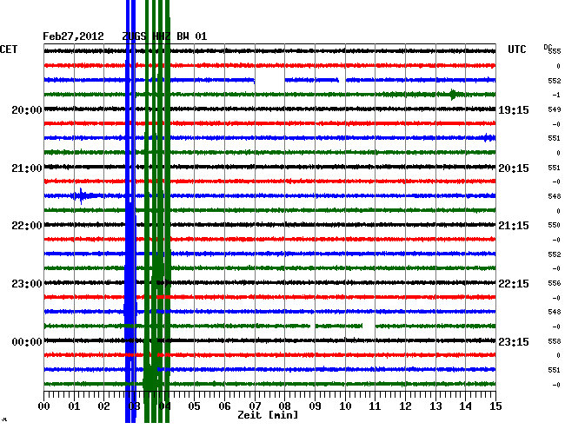Select the 02 minute tick label
565x429 pixels.
(x=104, y=406)
